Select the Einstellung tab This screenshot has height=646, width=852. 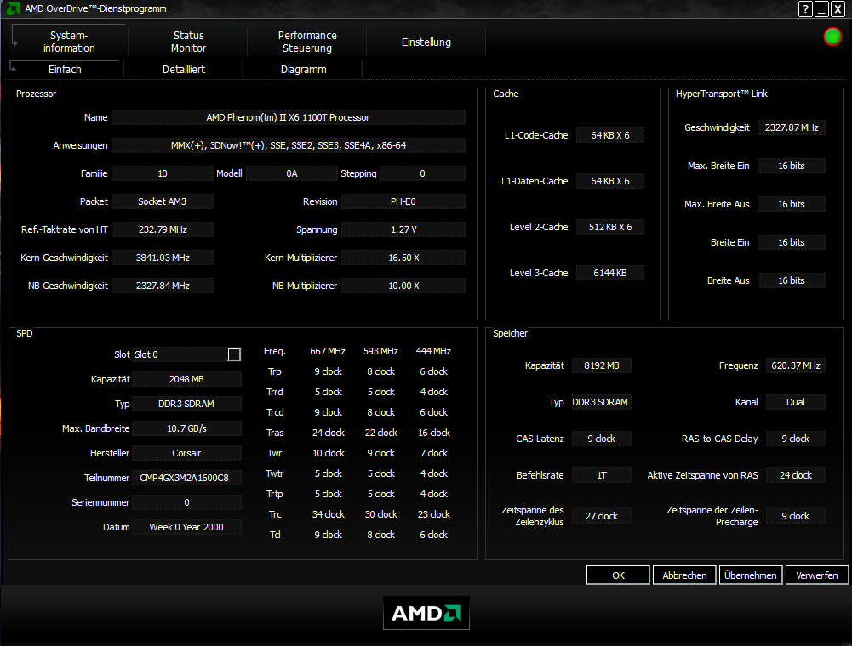(x=426, y=42)
